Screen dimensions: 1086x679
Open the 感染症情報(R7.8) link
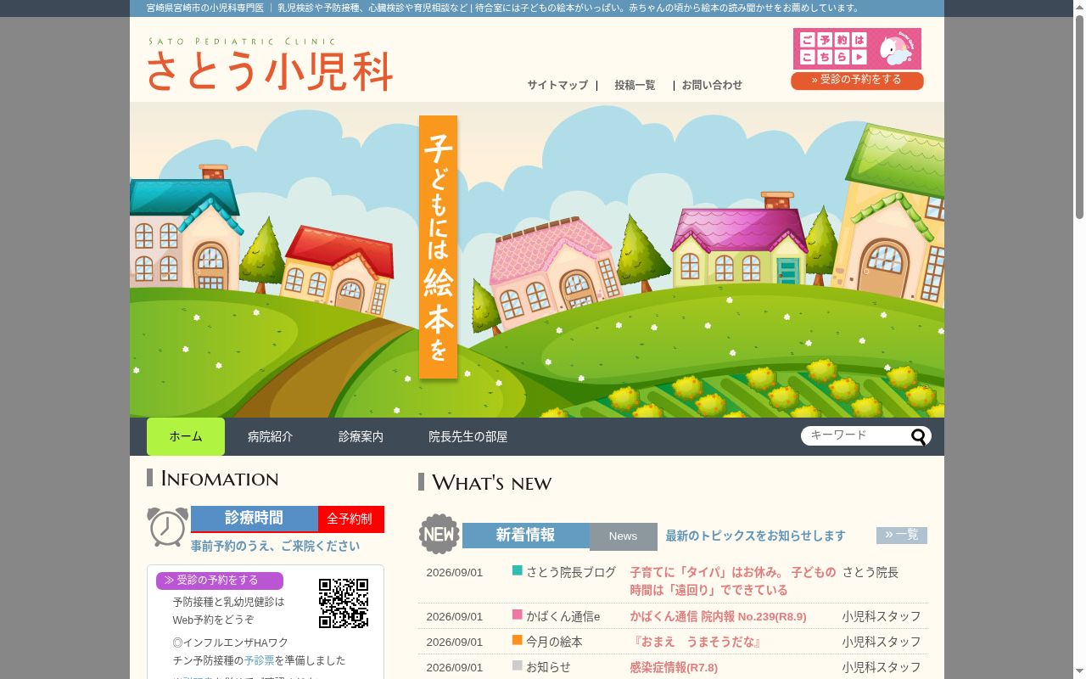click(674, 667)
